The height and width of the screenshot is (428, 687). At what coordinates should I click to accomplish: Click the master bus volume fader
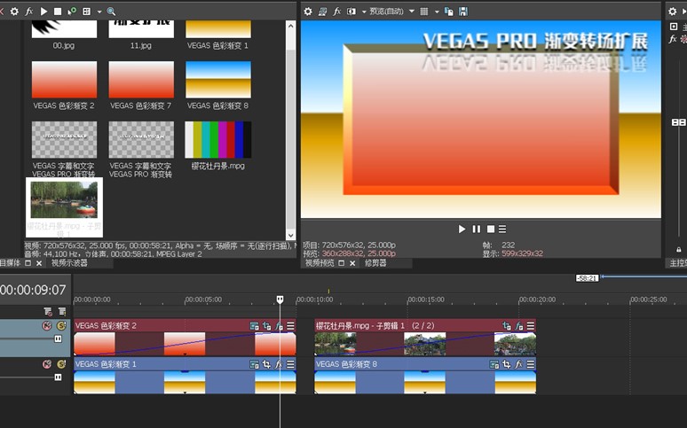tap(679, 122)
